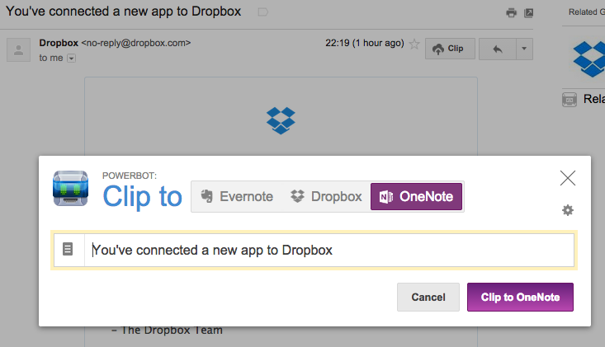
Task: Click the Clip to OneNote button
Action: pos(520,297)
